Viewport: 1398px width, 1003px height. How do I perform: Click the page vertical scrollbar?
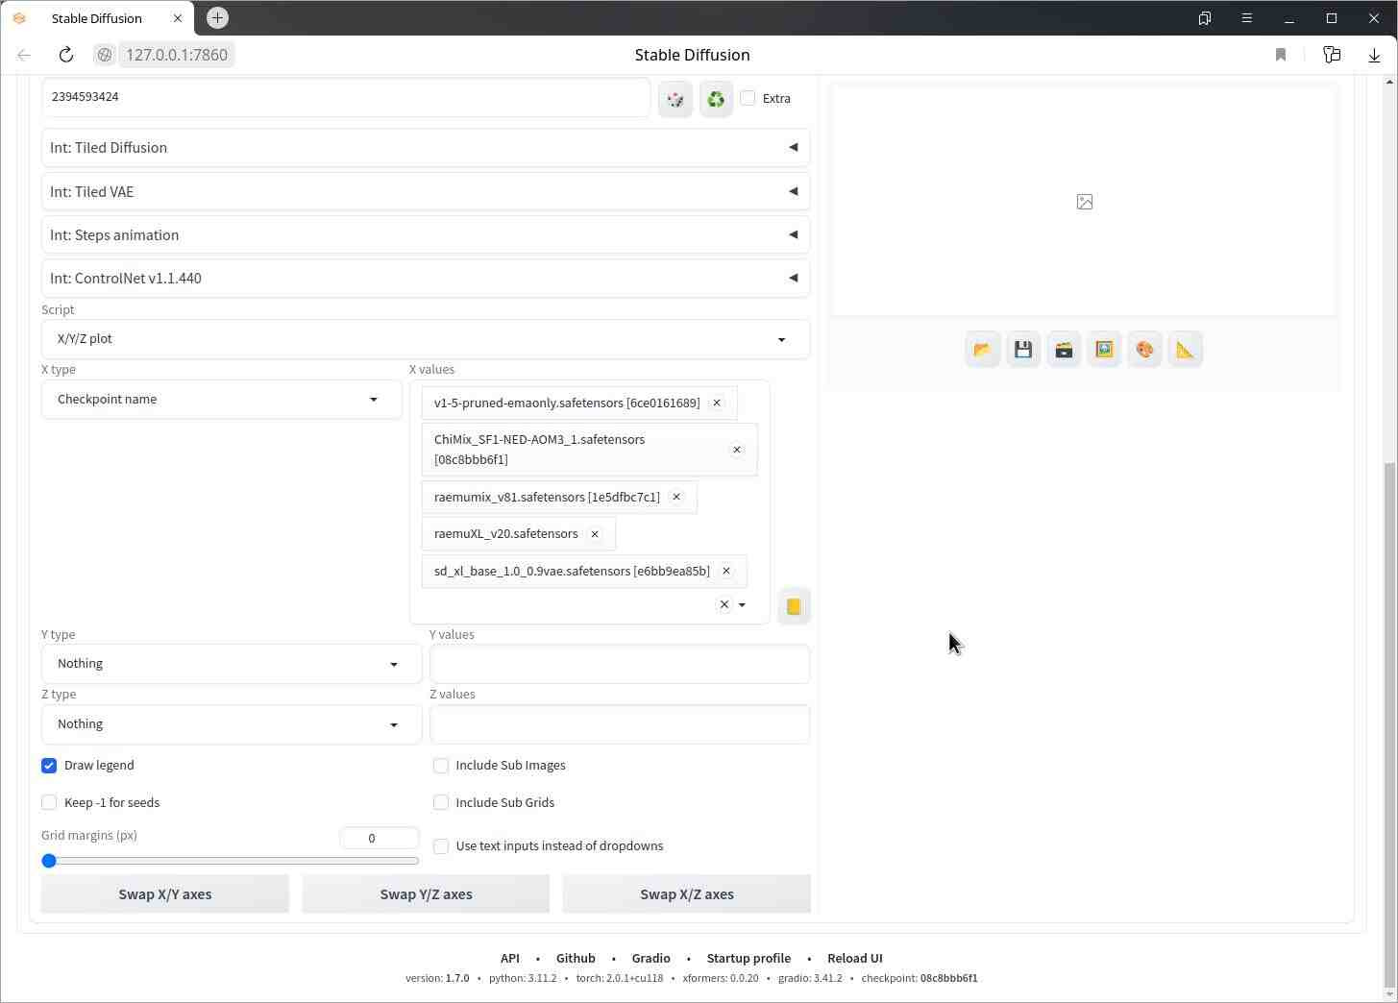(1389, 726)
